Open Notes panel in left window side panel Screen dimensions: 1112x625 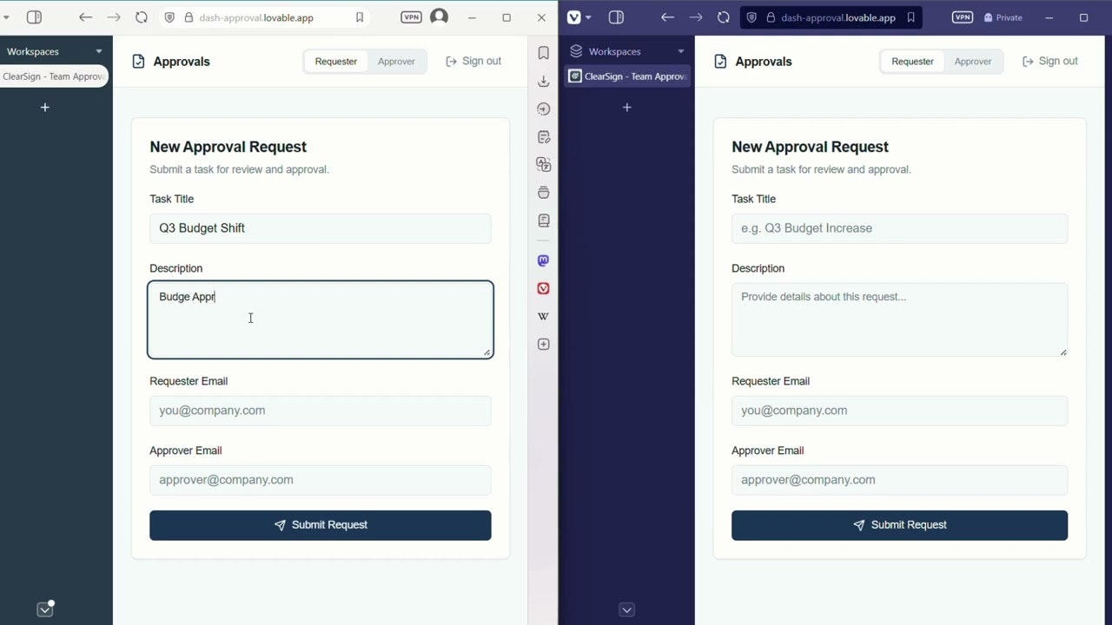point(544,136)
